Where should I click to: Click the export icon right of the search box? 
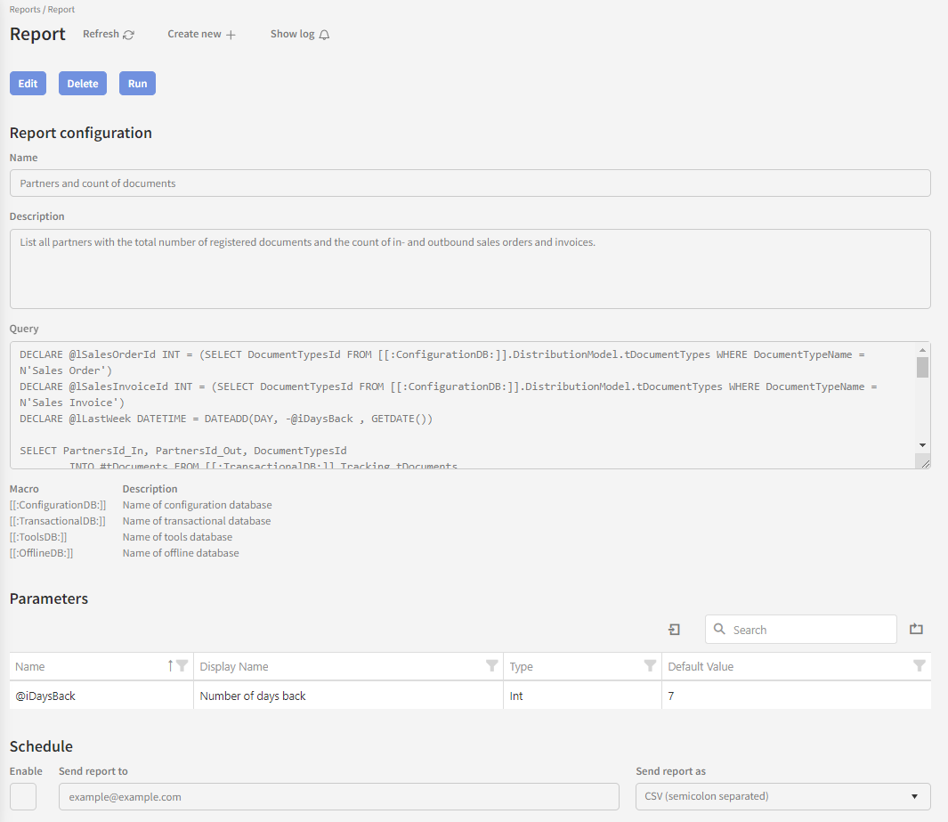(x=916, y=629)
